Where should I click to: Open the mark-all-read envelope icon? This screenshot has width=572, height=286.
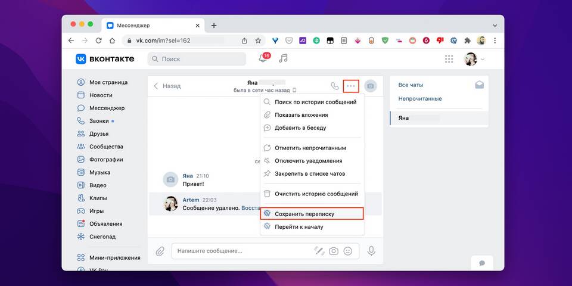coord(479,85)
